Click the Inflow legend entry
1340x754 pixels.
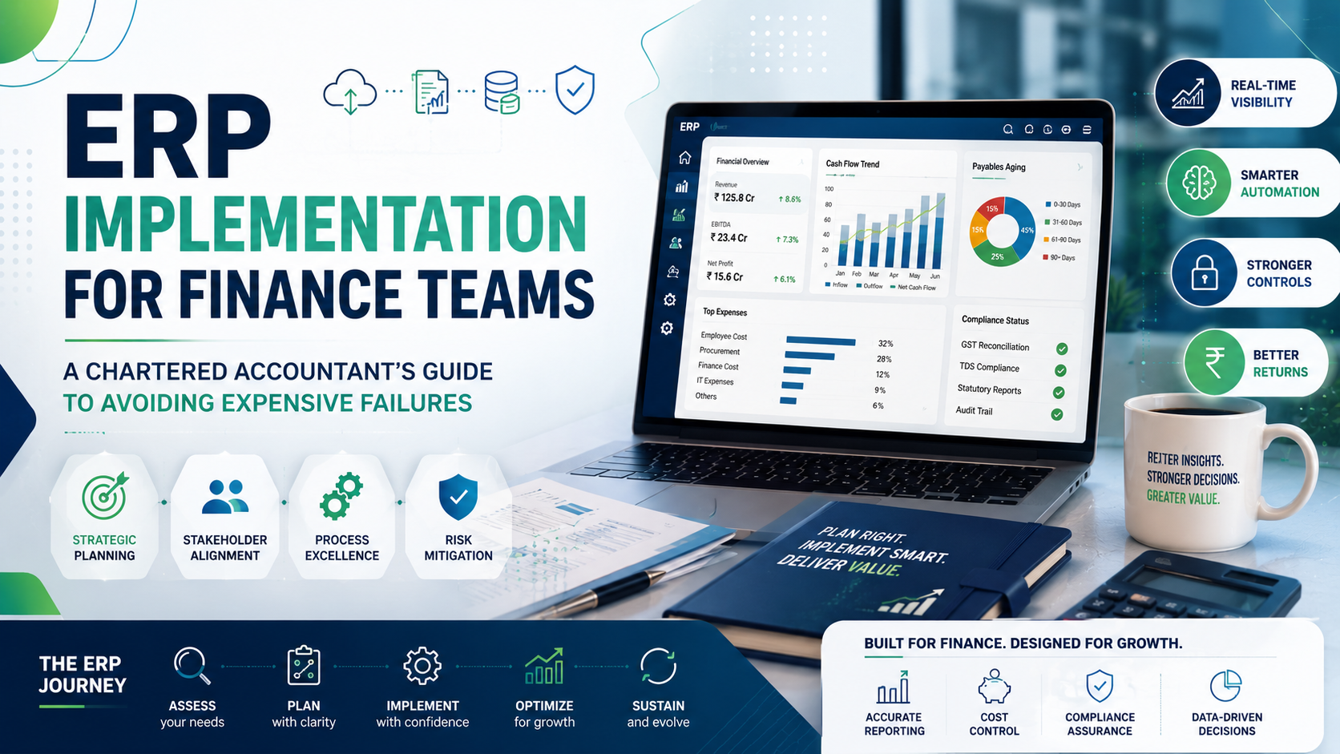click(837, 284)
